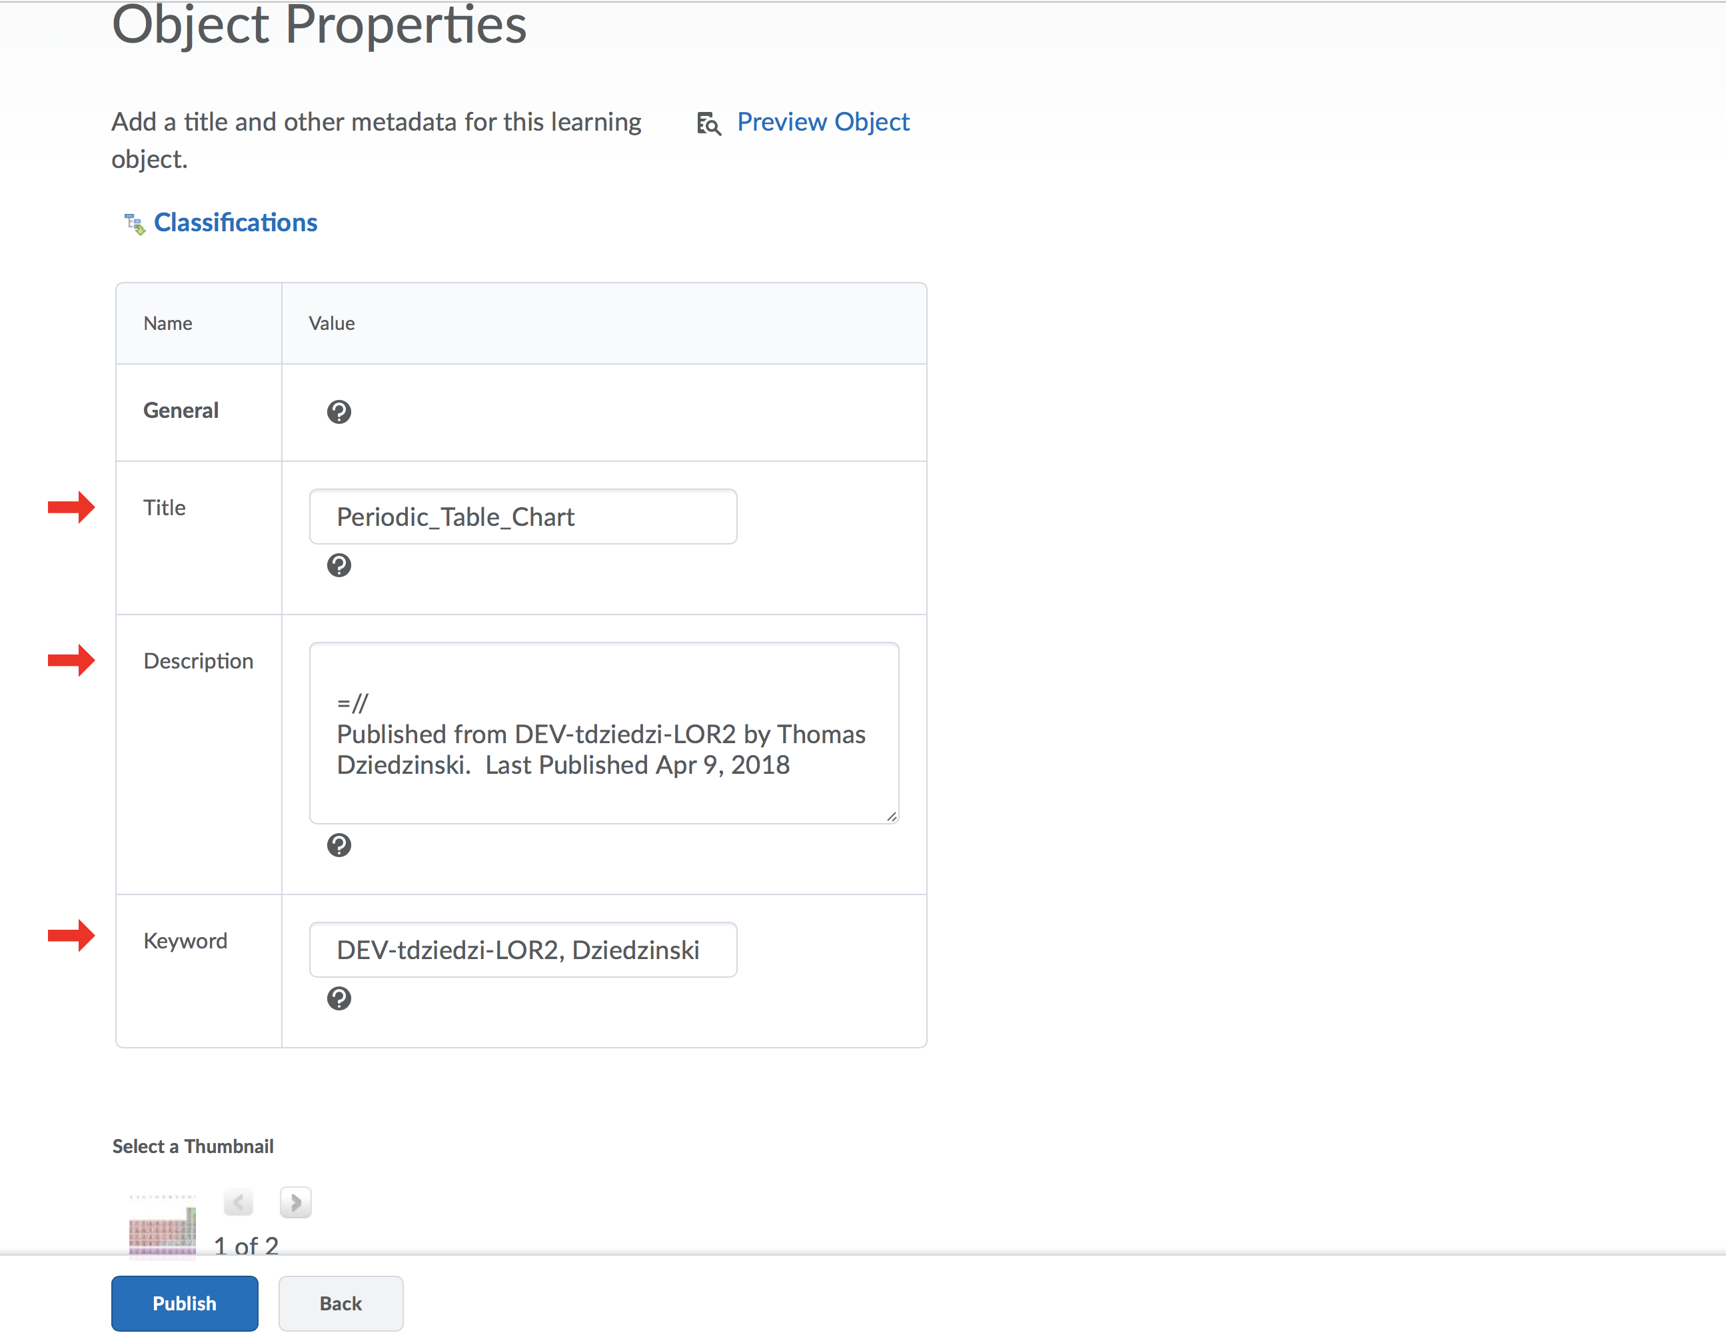Go to the previous thumbnail
Screen dimensions: 1726x1335
pos(238,1202)
